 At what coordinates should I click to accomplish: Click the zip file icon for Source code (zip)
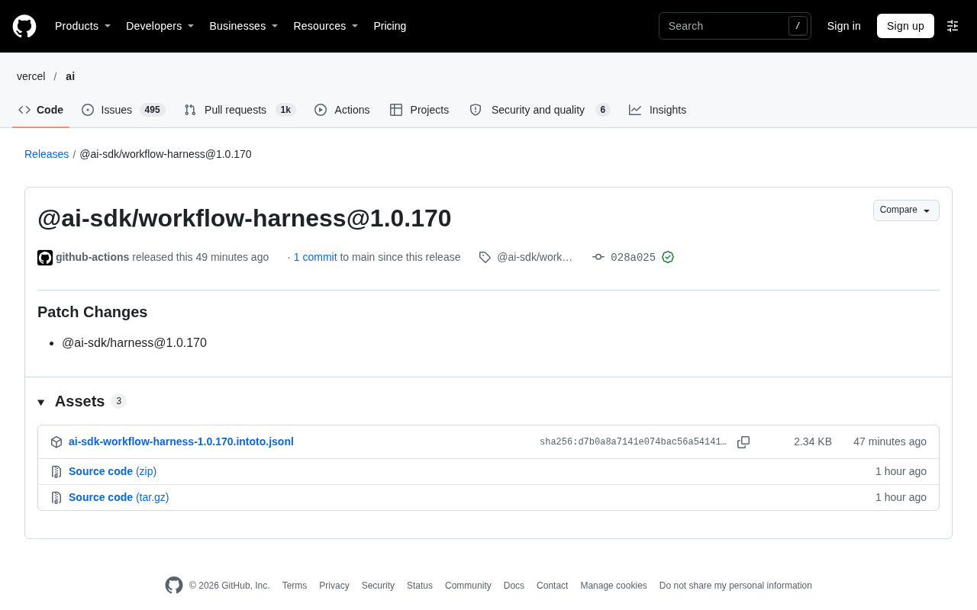56,472
